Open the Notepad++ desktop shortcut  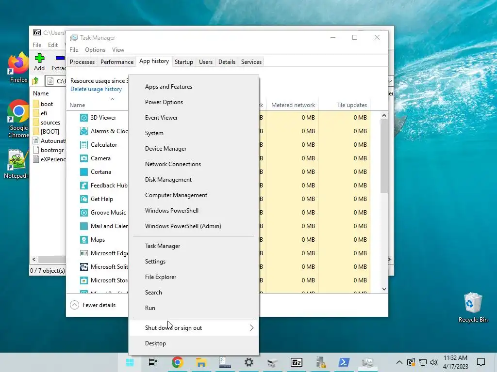[x=17, y=164]
